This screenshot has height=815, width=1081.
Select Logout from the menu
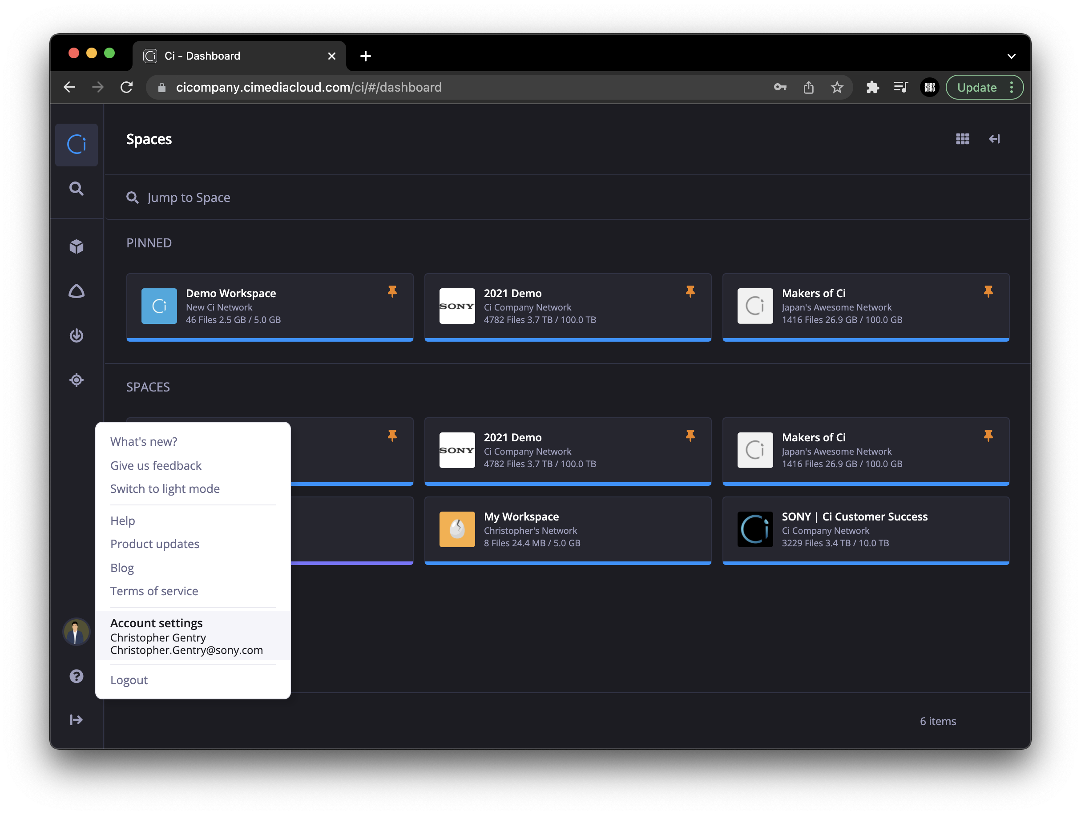point(129,680)
